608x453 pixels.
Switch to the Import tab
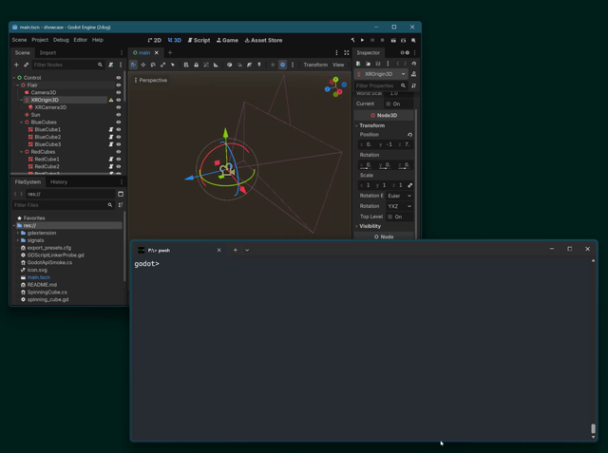[x=47, y=52]
